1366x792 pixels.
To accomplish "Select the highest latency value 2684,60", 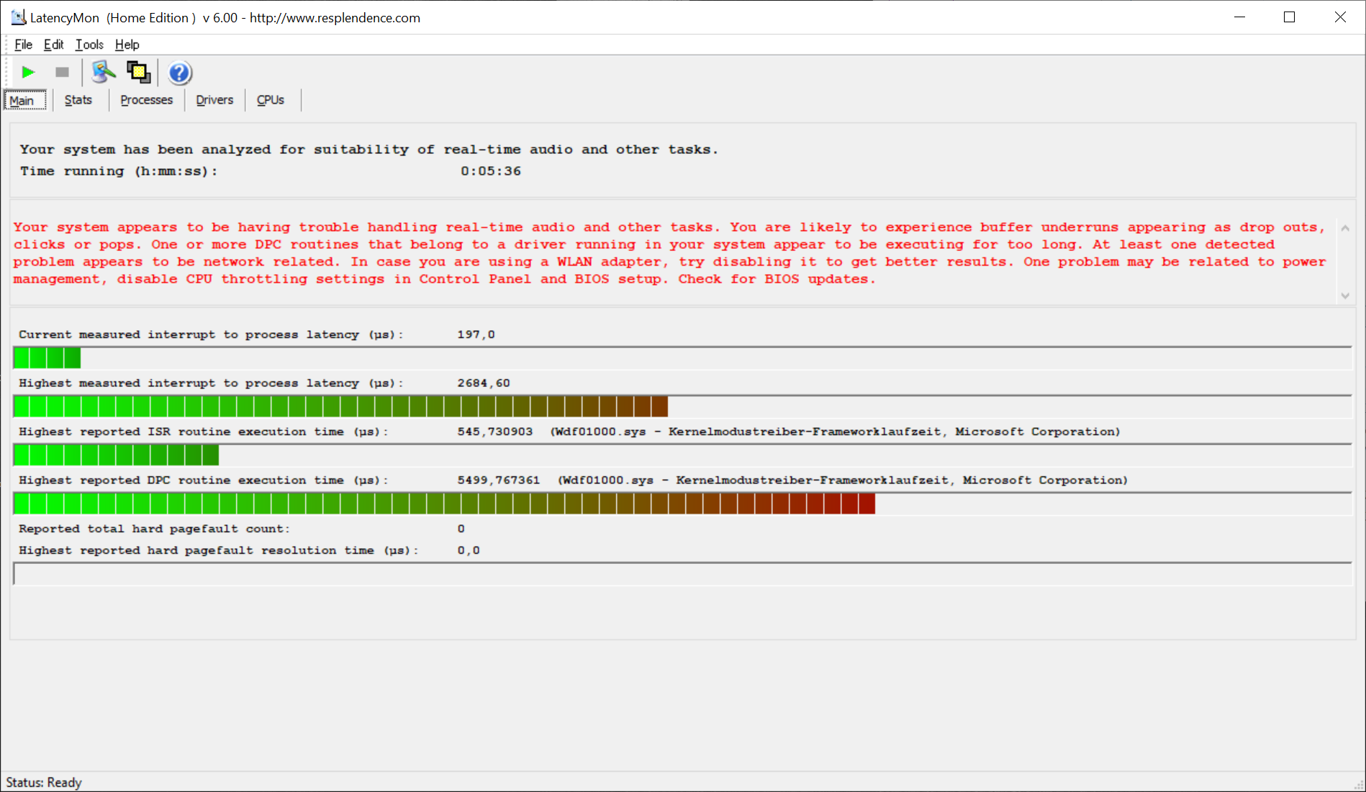I will [484, 383].
